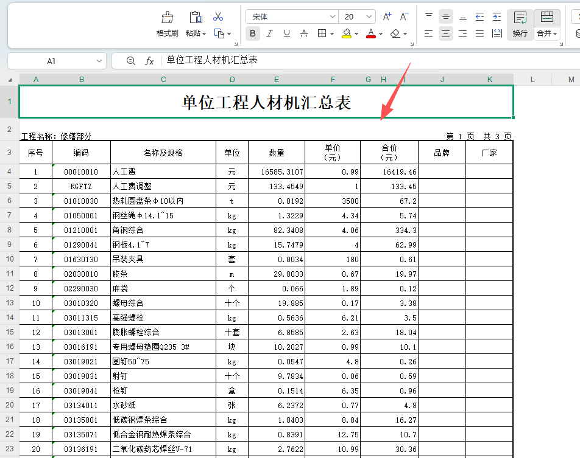Click the quantity cell 16585.3107
Image resolution: width=580 pixels, height=458 pixels.
click(277, 172)
